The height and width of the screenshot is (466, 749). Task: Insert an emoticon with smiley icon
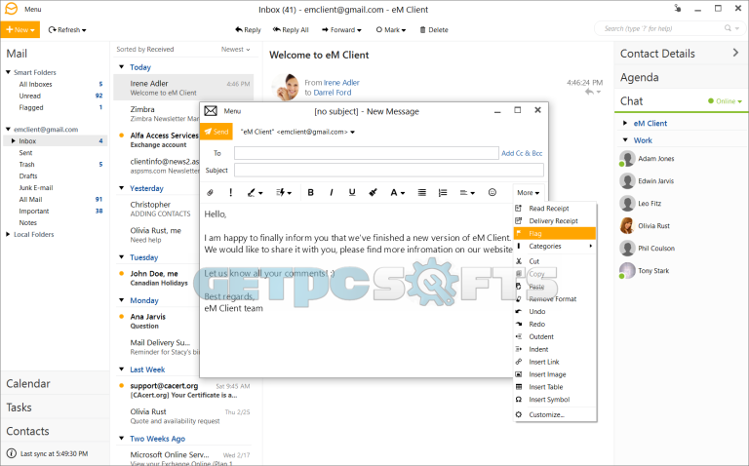492,192
